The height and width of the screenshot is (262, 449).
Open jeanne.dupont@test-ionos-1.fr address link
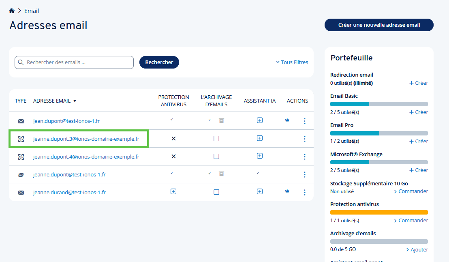(69, 174)
